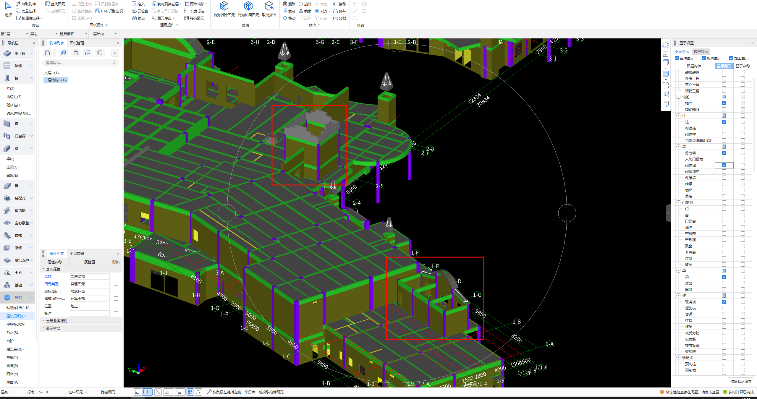Select 夹层 <1> component item
757x399 pixels.
[52, 73]
